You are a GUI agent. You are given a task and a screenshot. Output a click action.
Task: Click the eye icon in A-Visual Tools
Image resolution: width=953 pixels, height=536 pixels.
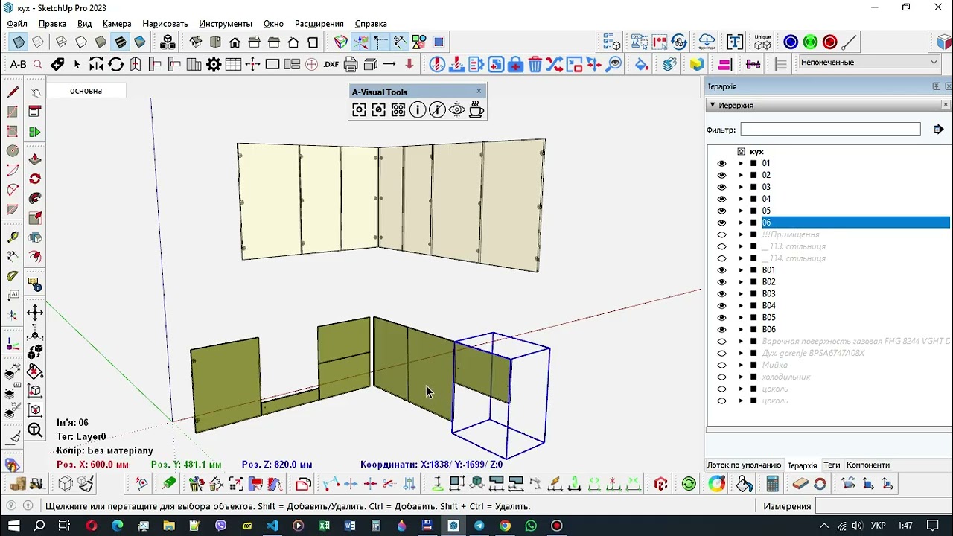click(x=456, y=110)
